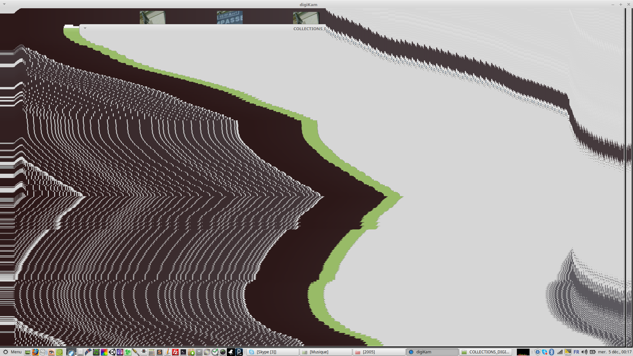Open the Firefox launcher in the panel
Viewport: 633px width, 356px height.
35,352
